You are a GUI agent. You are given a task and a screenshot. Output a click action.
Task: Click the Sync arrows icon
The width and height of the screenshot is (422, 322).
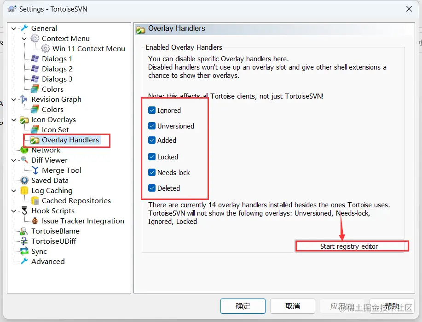tap(24, 251)
